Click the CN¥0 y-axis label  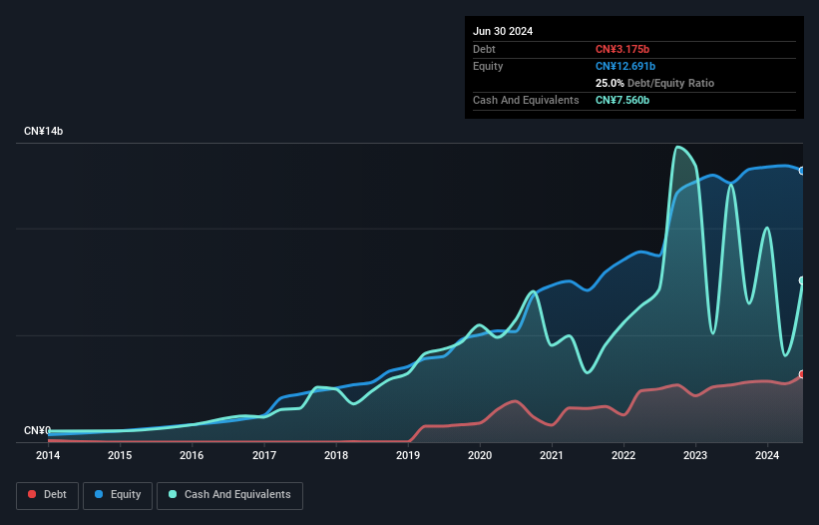tap(38, 430)
